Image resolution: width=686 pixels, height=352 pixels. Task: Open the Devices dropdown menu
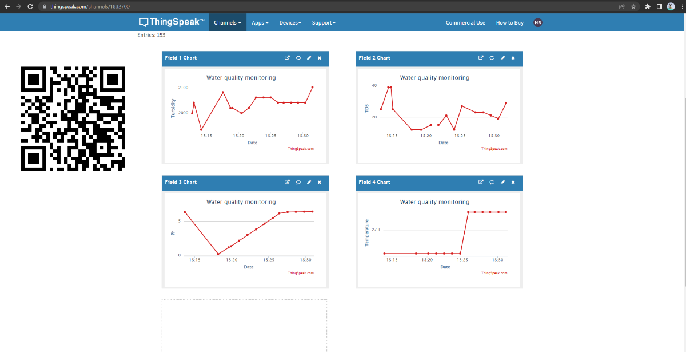point(290,23)
